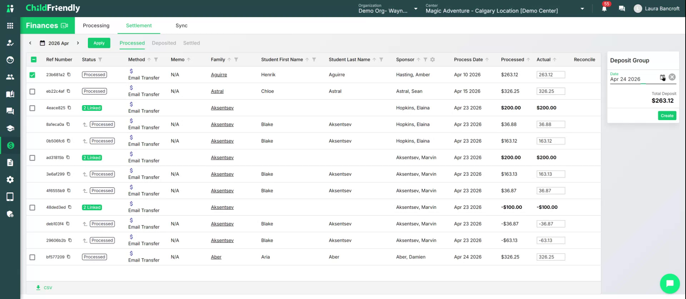Viewport: 686px width, 299px height.
Task: Open the child face sidebar icon
Action: 10,60
